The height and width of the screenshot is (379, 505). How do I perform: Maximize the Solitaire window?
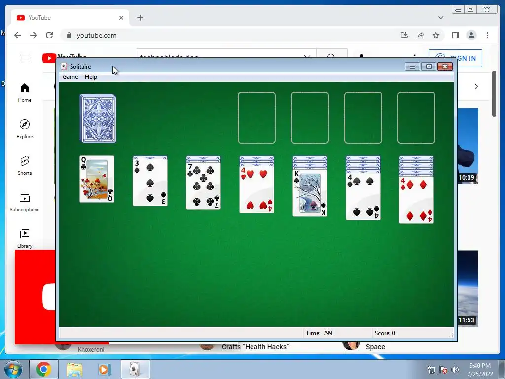pos(429,67)
